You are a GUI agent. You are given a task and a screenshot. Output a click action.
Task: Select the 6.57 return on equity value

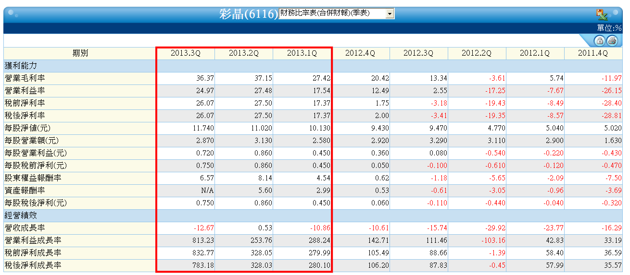[x=207, y=178]
